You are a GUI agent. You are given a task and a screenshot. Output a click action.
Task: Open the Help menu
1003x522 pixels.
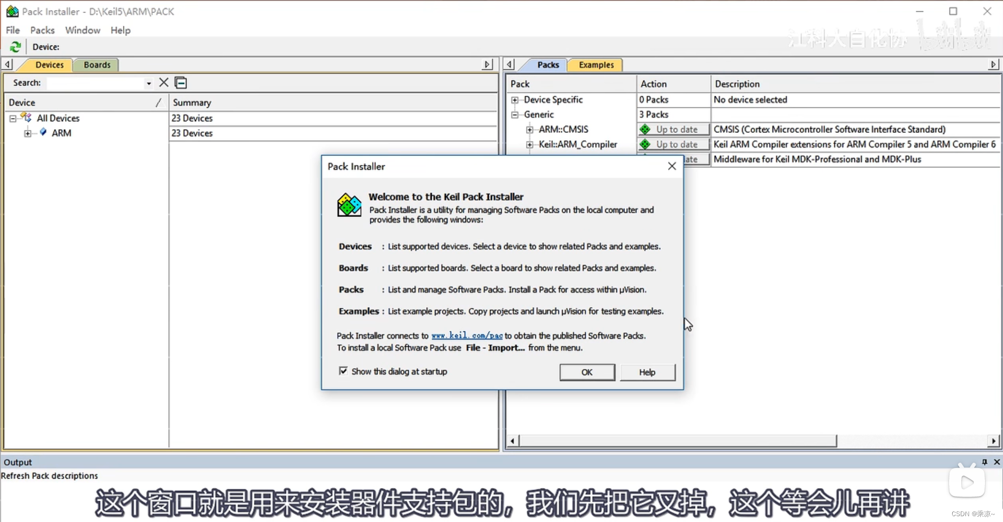pos(121,30)
